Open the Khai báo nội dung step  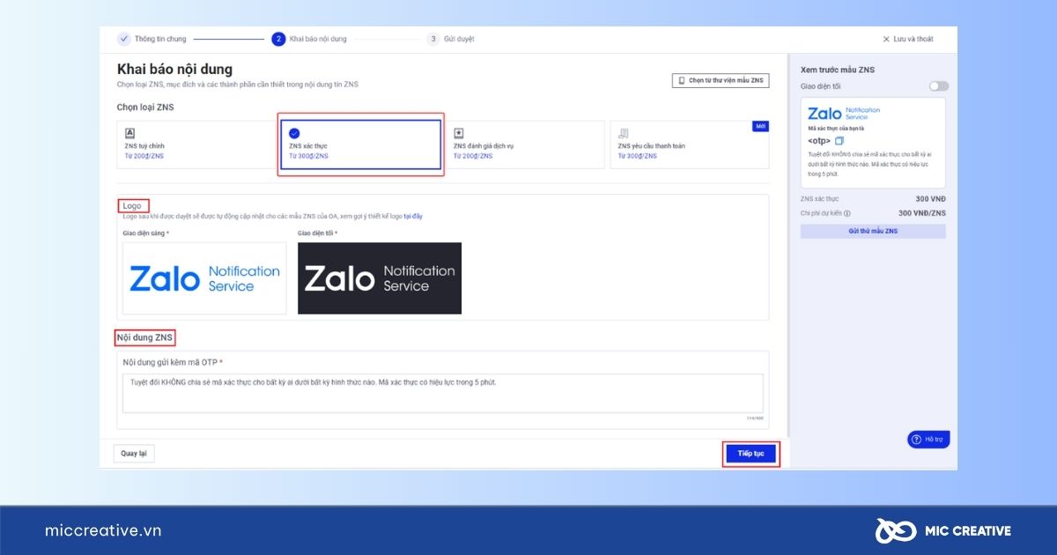click(309, 39)
